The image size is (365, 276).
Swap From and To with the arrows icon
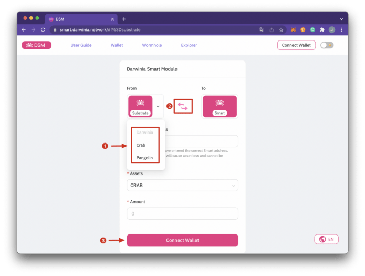tap(183, 106)
